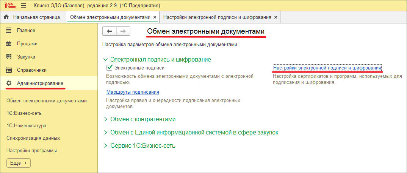The height and width of the screenshot is (173, 407).
Task: Close the Обмен электронными документами tab
Action: [x=155, y=17]
